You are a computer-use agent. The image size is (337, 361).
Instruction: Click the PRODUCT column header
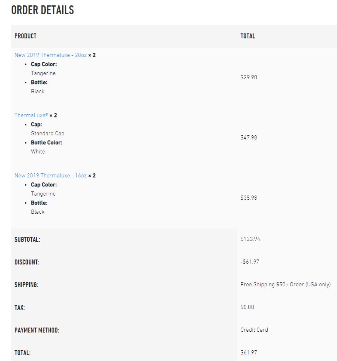point(26,36)
